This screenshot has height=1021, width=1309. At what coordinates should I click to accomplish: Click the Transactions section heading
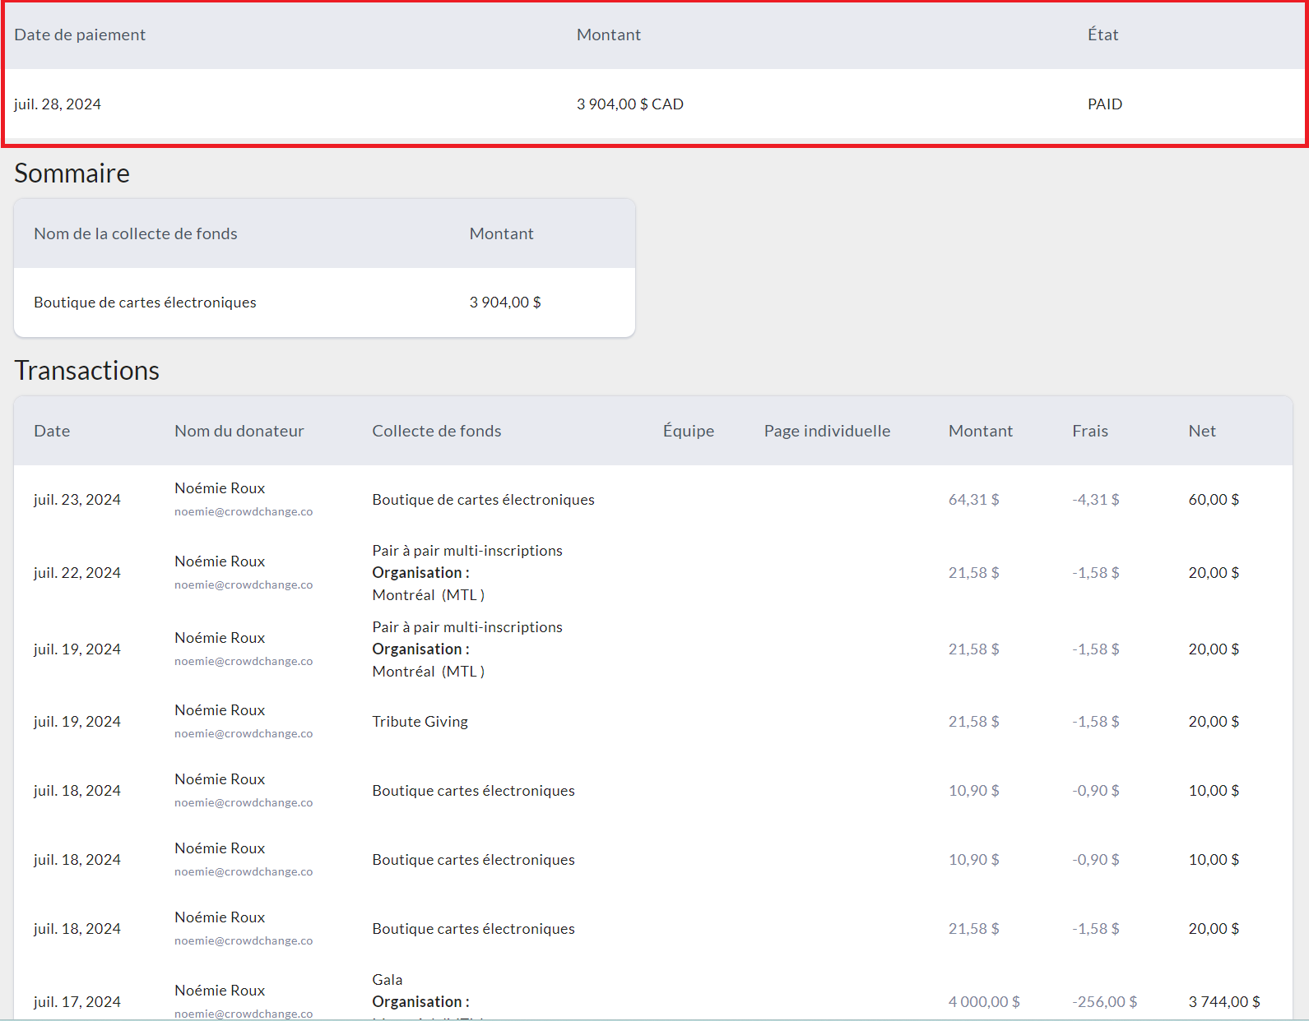pyautogui.click(x=86, y=371)
